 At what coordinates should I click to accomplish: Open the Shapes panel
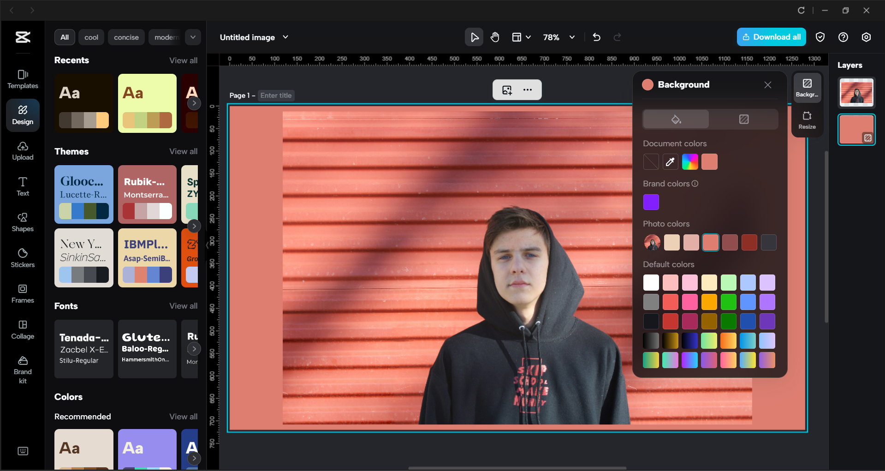[23, 222]
